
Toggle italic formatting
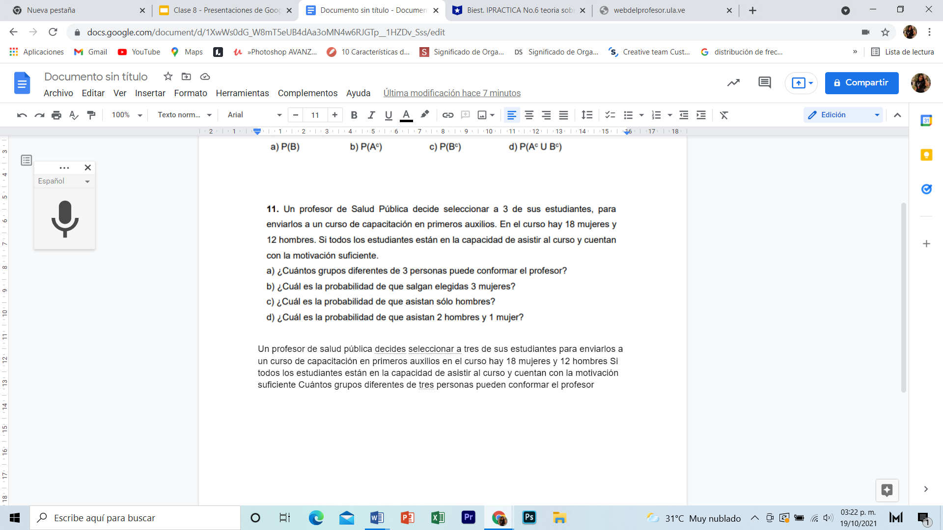[x=371, y=115]
